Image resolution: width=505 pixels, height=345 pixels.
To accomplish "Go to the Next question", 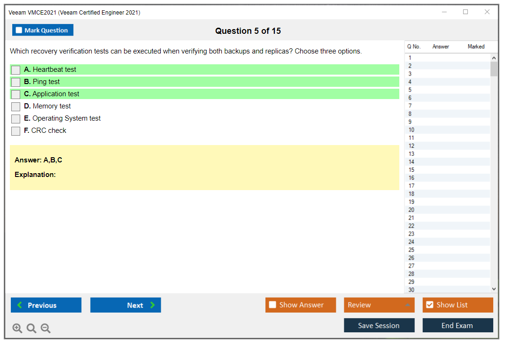I will tap(125, 305).
